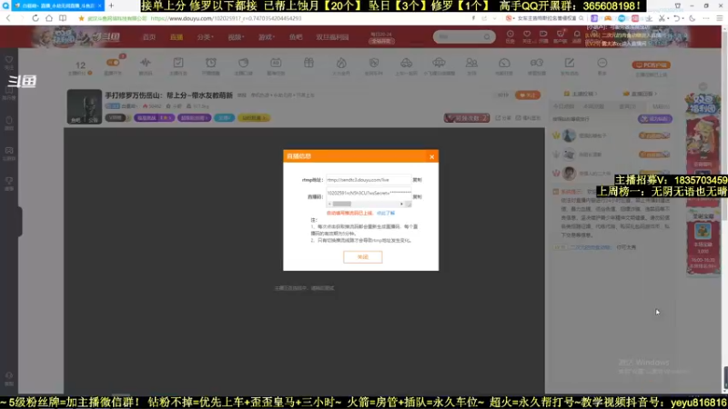728x409 pixels.
Task: Click the trophy icon in left sidebar
Action: pos(9,181)
